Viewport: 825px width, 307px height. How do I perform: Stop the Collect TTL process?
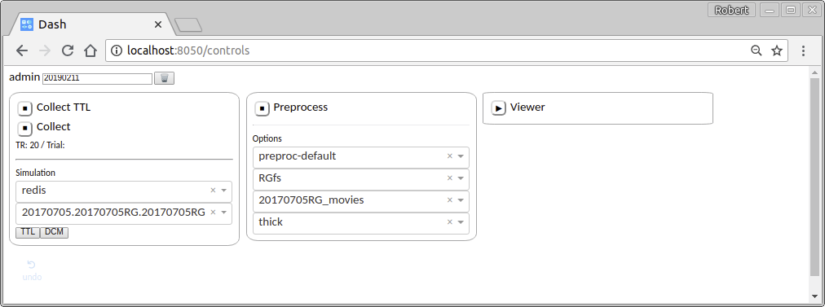[x=24, y=108]
